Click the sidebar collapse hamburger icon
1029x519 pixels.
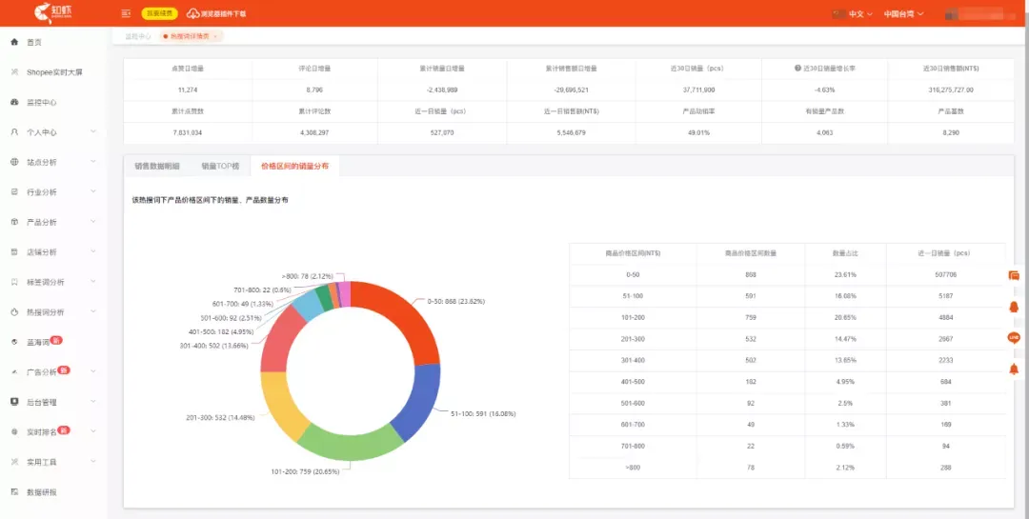(127, 13)
